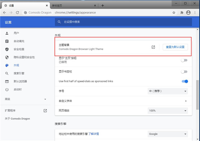Open the three-dot browser menu

195,13
